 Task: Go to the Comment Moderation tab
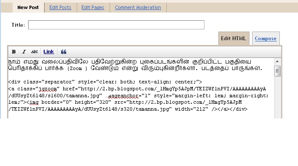tap(138, 7)
